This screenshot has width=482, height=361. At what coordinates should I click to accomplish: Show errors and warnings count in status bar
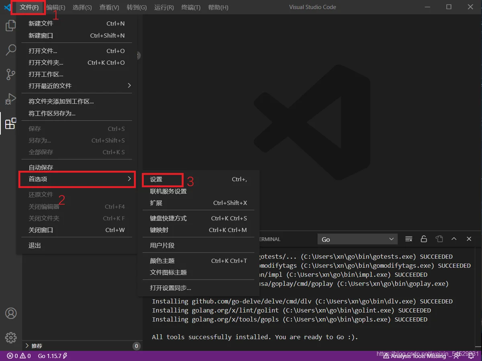19,356
